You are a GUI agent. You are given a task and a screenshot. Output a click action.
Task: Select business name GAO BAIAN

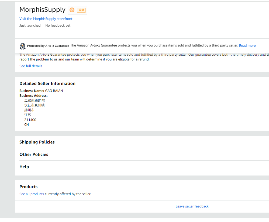[x=54, y=91]
